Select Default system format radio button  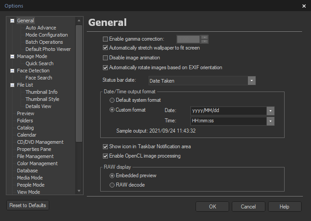point(112,100)
